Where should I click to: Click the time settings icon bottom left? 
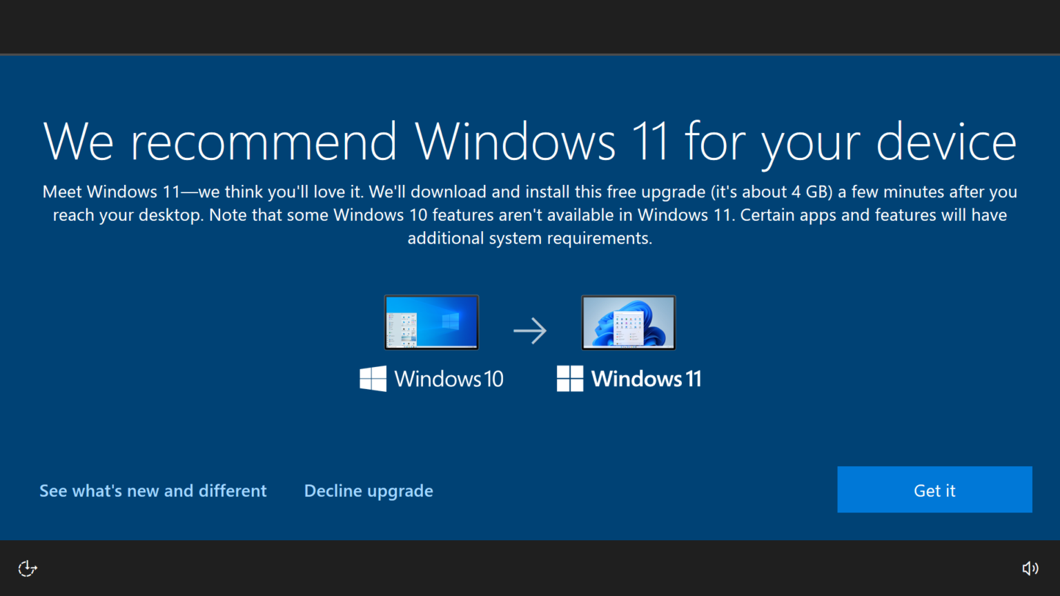[27, 568]
